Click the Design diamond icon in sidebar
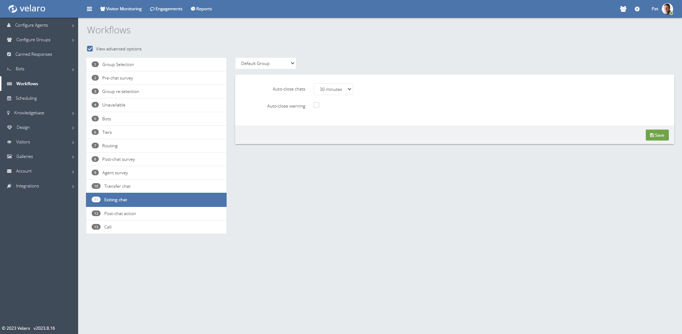Viewport: 682px width, 334px height. (x=10, y=127)
